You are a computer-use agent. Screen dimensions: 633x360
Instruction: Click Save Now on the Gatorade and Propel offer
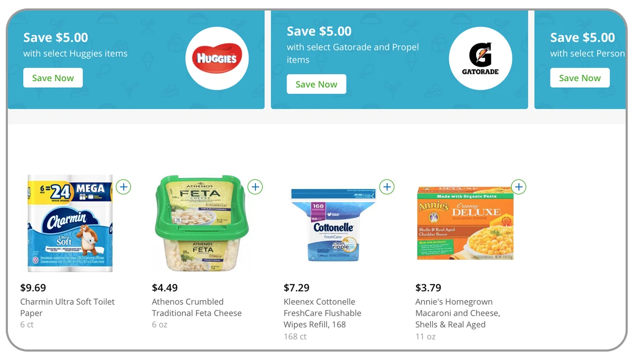(x=316, y=84)
